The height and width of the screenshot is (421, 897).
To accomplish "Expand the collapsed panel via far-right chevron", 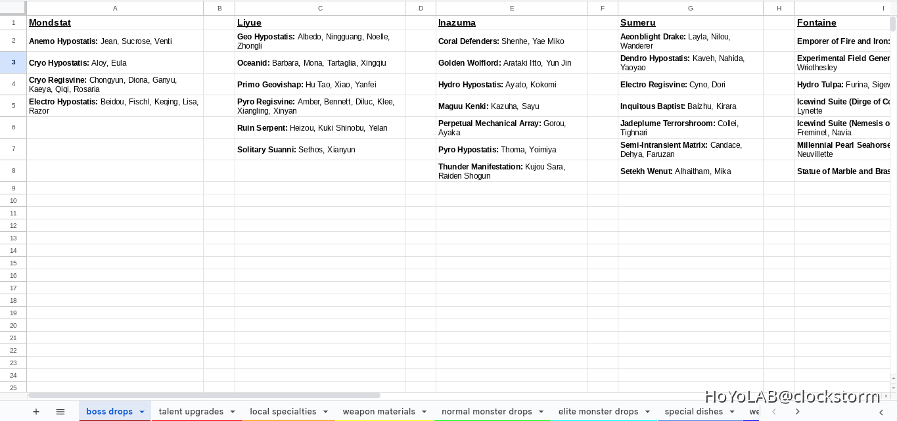I will click(x=881, y=412).
